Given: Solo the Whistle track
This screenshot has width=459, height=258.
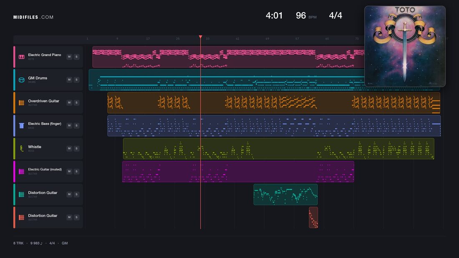Looking at the screenshot, I should tap(77, 149).
